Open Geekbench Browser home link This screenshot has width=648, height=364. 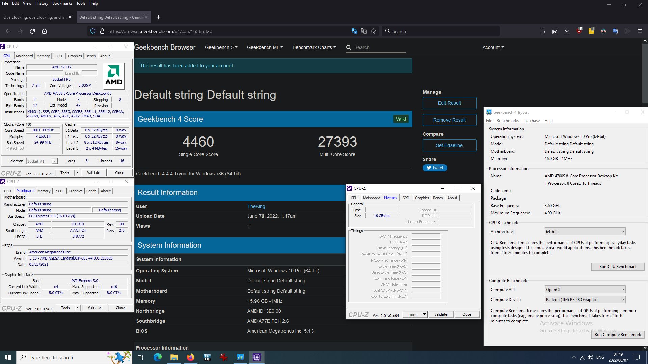pos(165,47)
